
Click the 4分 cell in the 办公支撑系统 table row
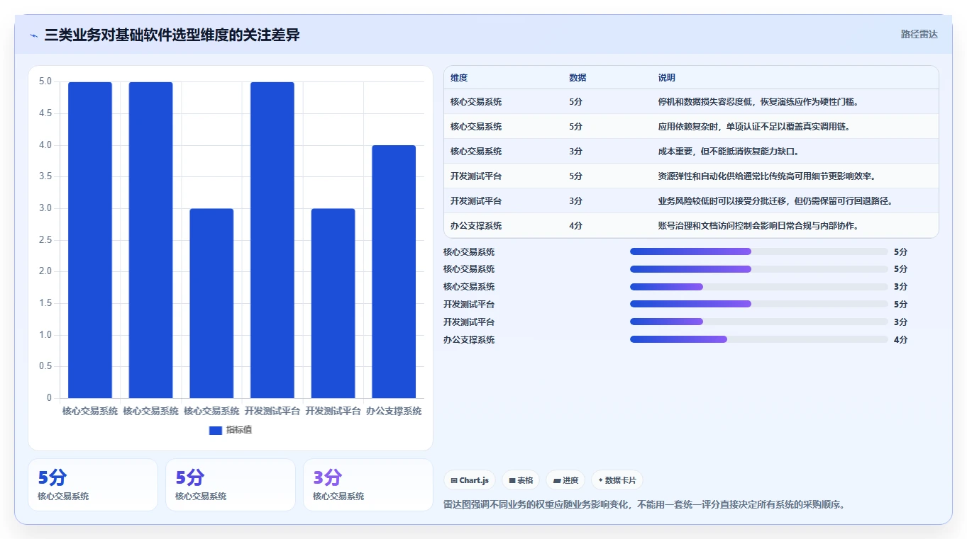(575, 226)
